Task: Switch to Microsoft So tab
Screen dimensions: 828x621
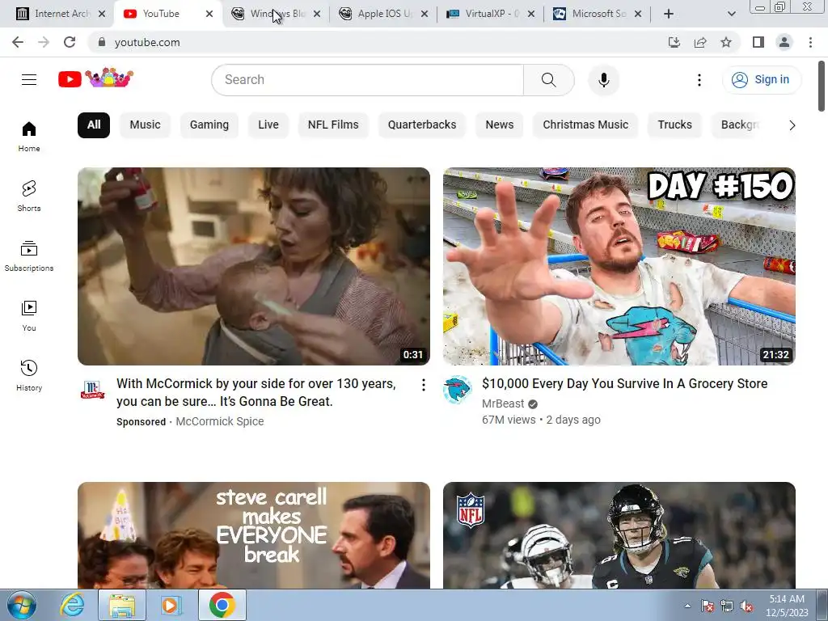Action: (x=598, y=14)
